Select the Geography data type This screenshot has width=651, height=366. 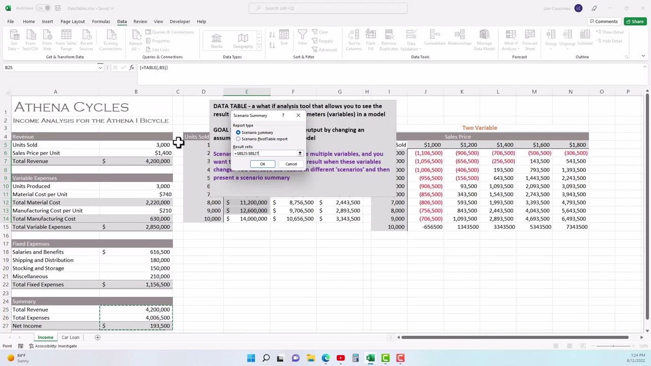coord(243,41)
